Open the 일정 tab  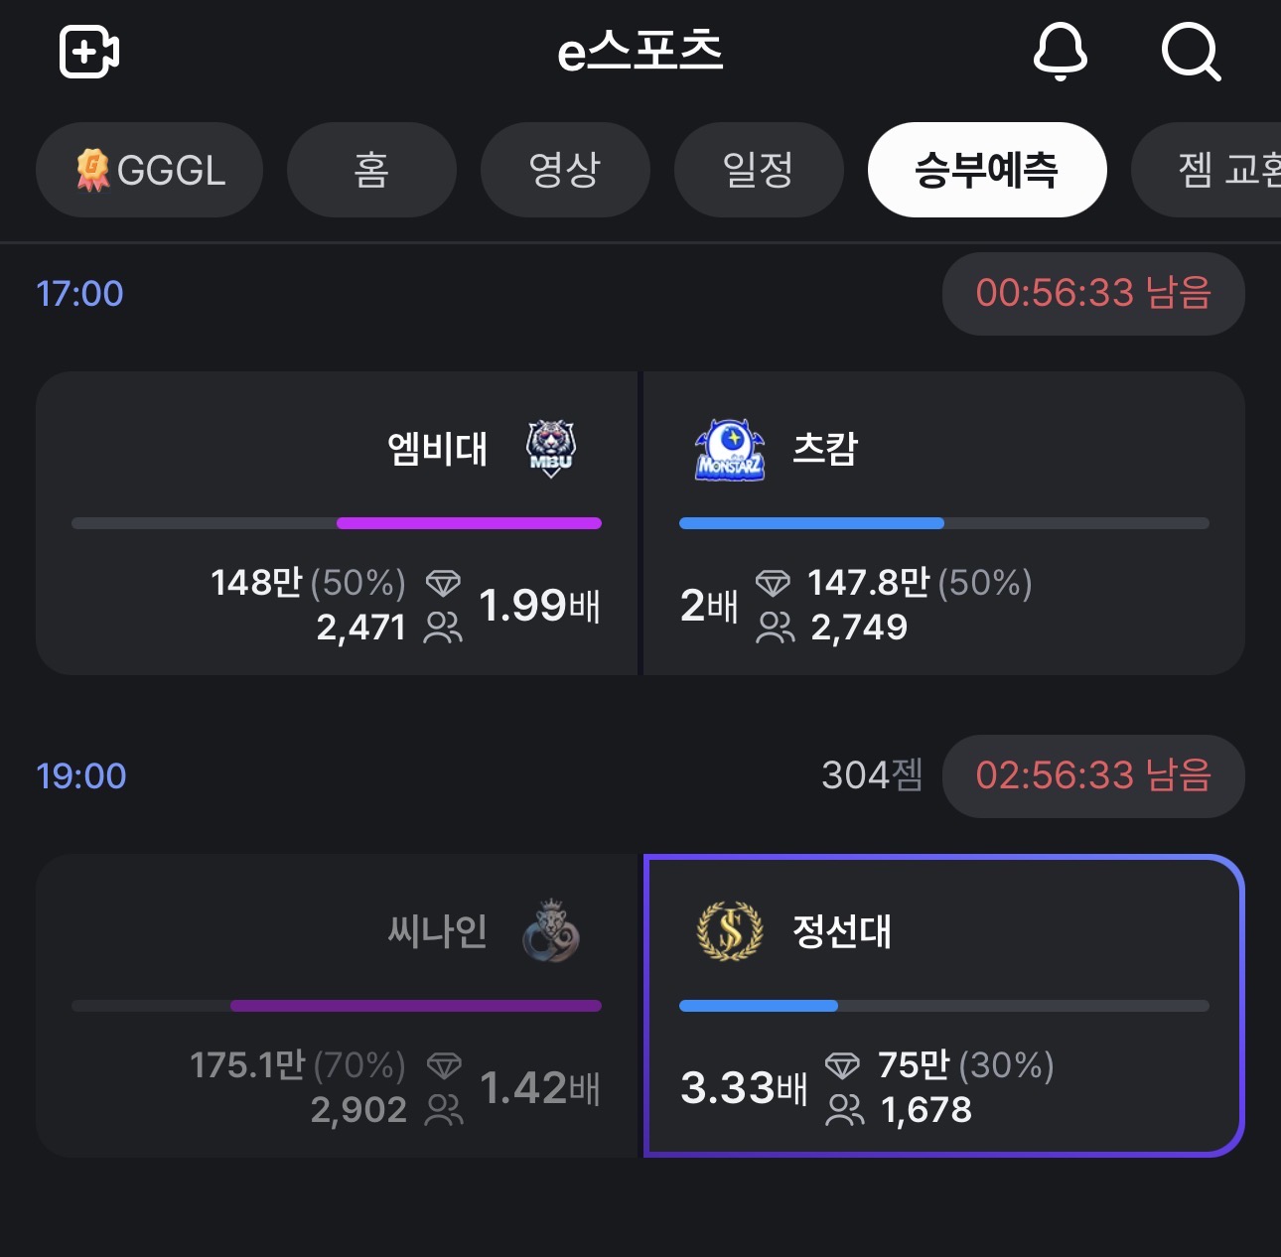759,170
